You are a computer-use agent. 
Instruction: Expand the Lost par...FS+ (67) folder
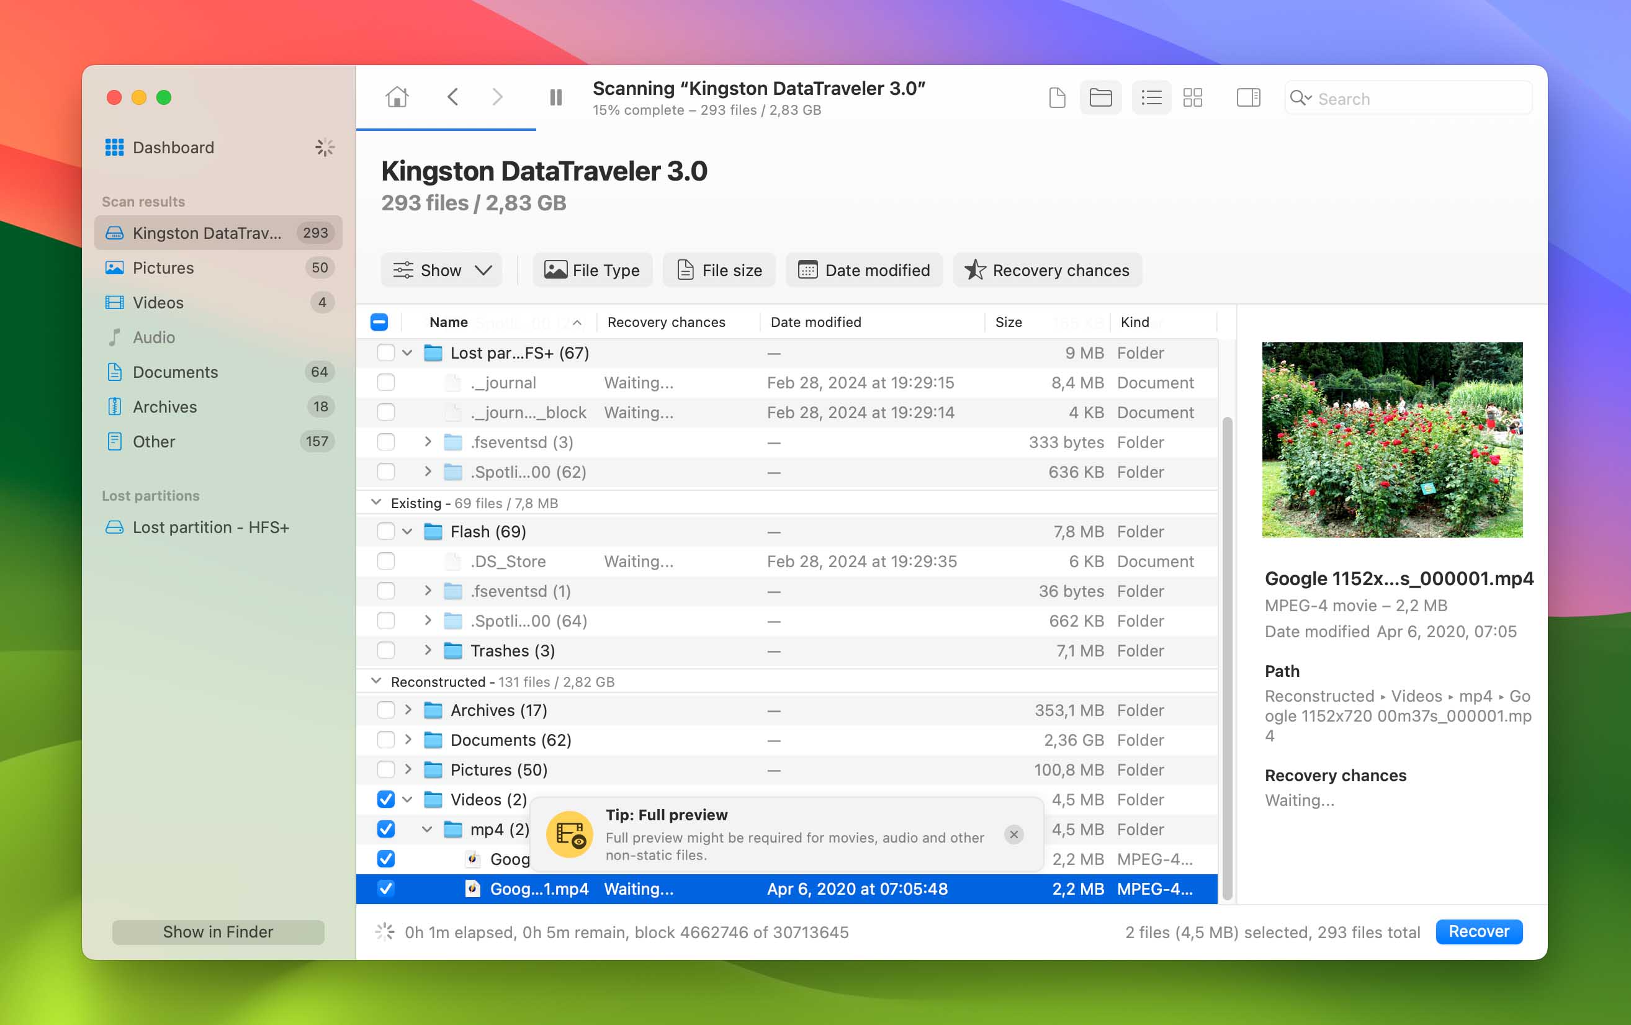click(x=407, y=352)
